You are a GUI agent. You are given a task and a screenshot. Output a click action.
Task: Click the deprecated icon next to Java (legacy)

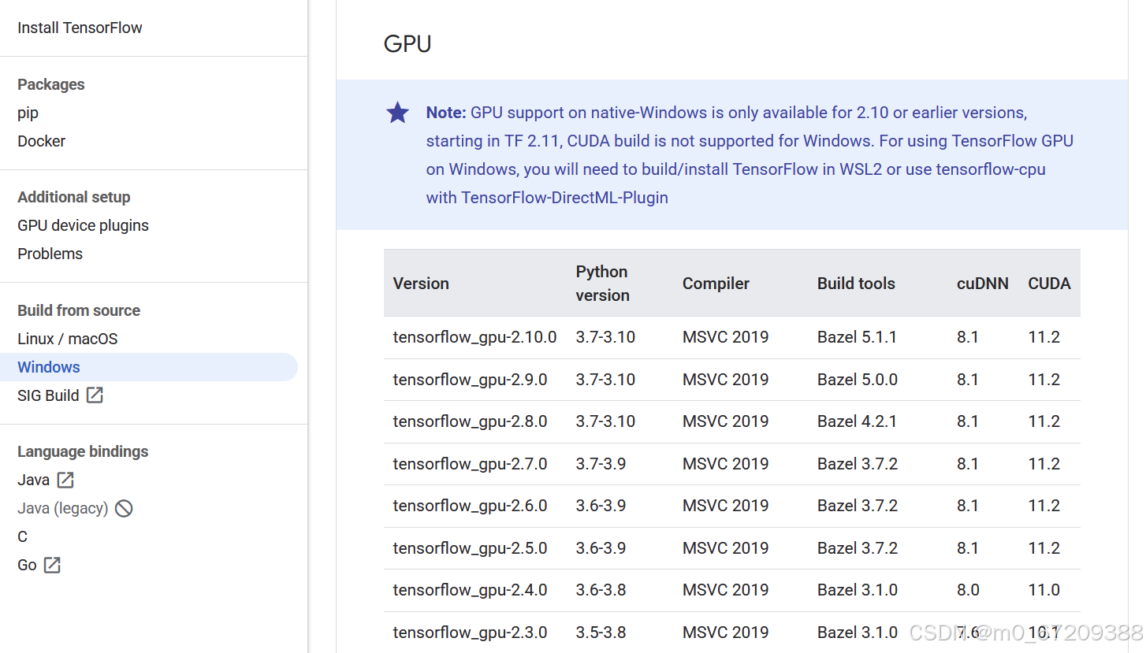pos(124,508)
